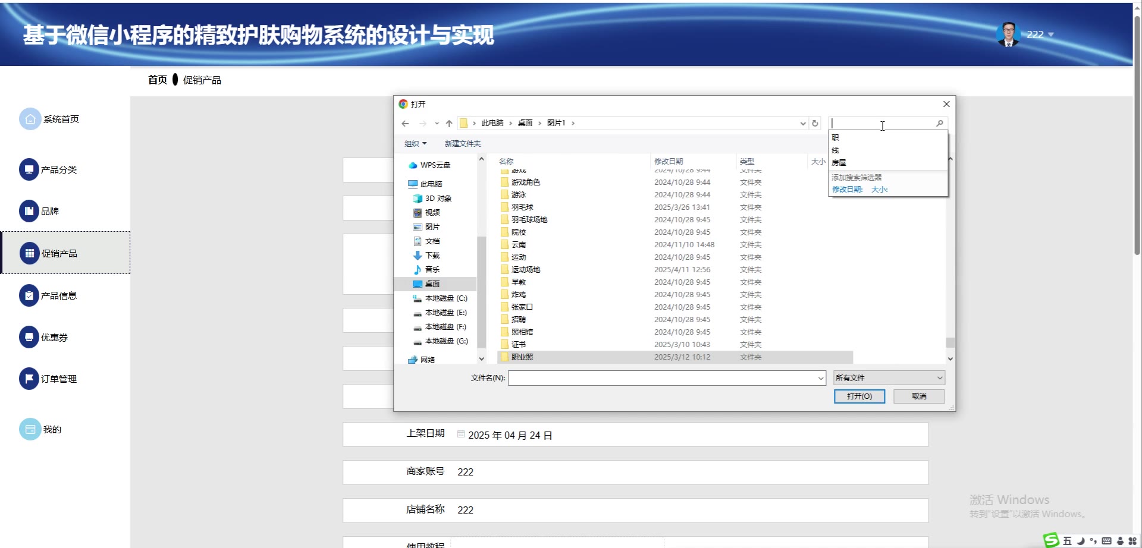Open 图片 in the navigation pane
Image resolution: width=1142 pixels, height=548 pixels.
[426, 227]
